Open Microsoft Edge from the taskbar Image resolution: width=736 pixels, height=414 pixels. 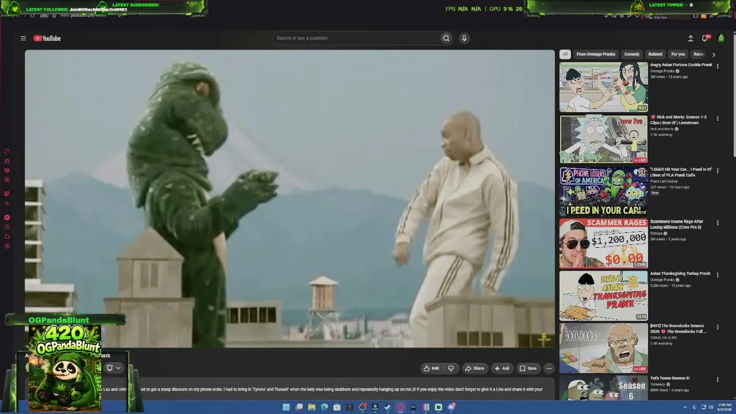[324, 407]
